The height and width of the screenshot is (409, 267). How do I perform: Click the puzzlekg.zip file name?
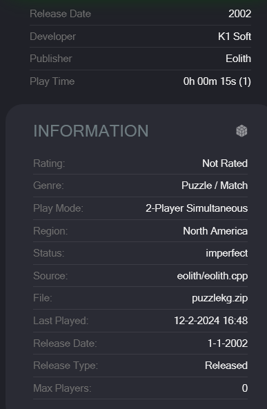[220, 298]
